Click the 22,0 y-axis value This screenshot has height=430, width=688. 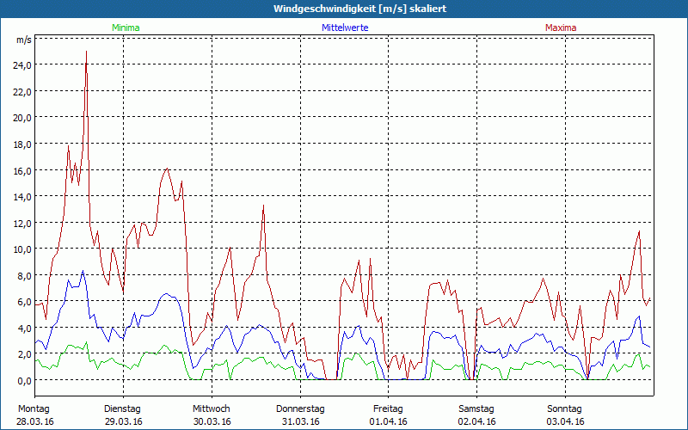pyautogui.click(x=22, y=91)
